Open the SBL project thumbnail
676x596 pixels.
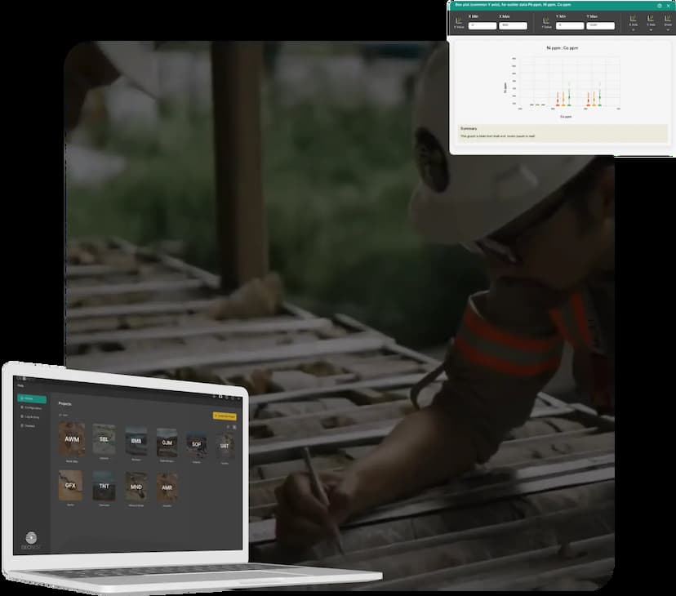[x=104, y=440]
